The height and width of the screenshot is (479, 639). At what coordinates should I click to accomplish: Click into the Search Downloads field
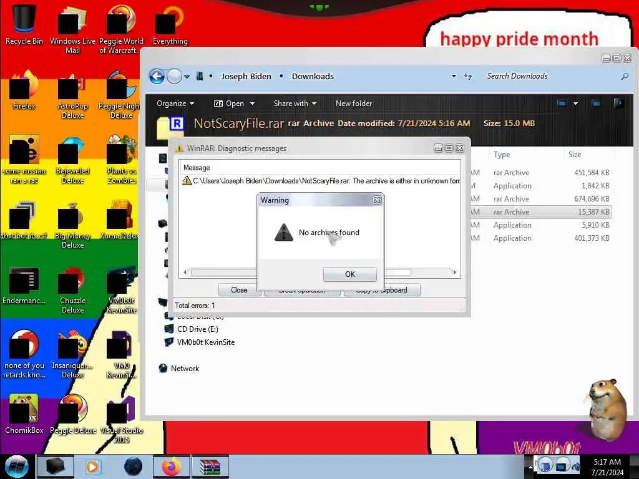(x=550, y=76)
